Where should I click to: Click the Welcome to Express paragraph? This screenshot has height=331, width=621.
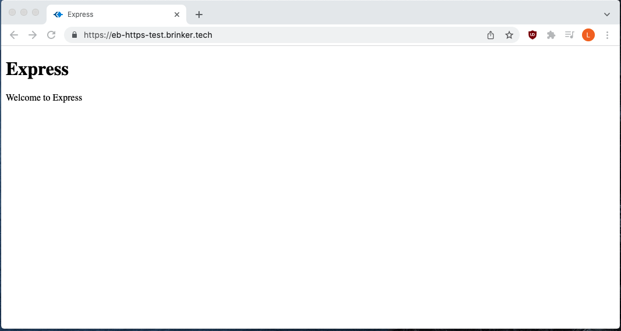pyautogui.click(x=44, y=98)
